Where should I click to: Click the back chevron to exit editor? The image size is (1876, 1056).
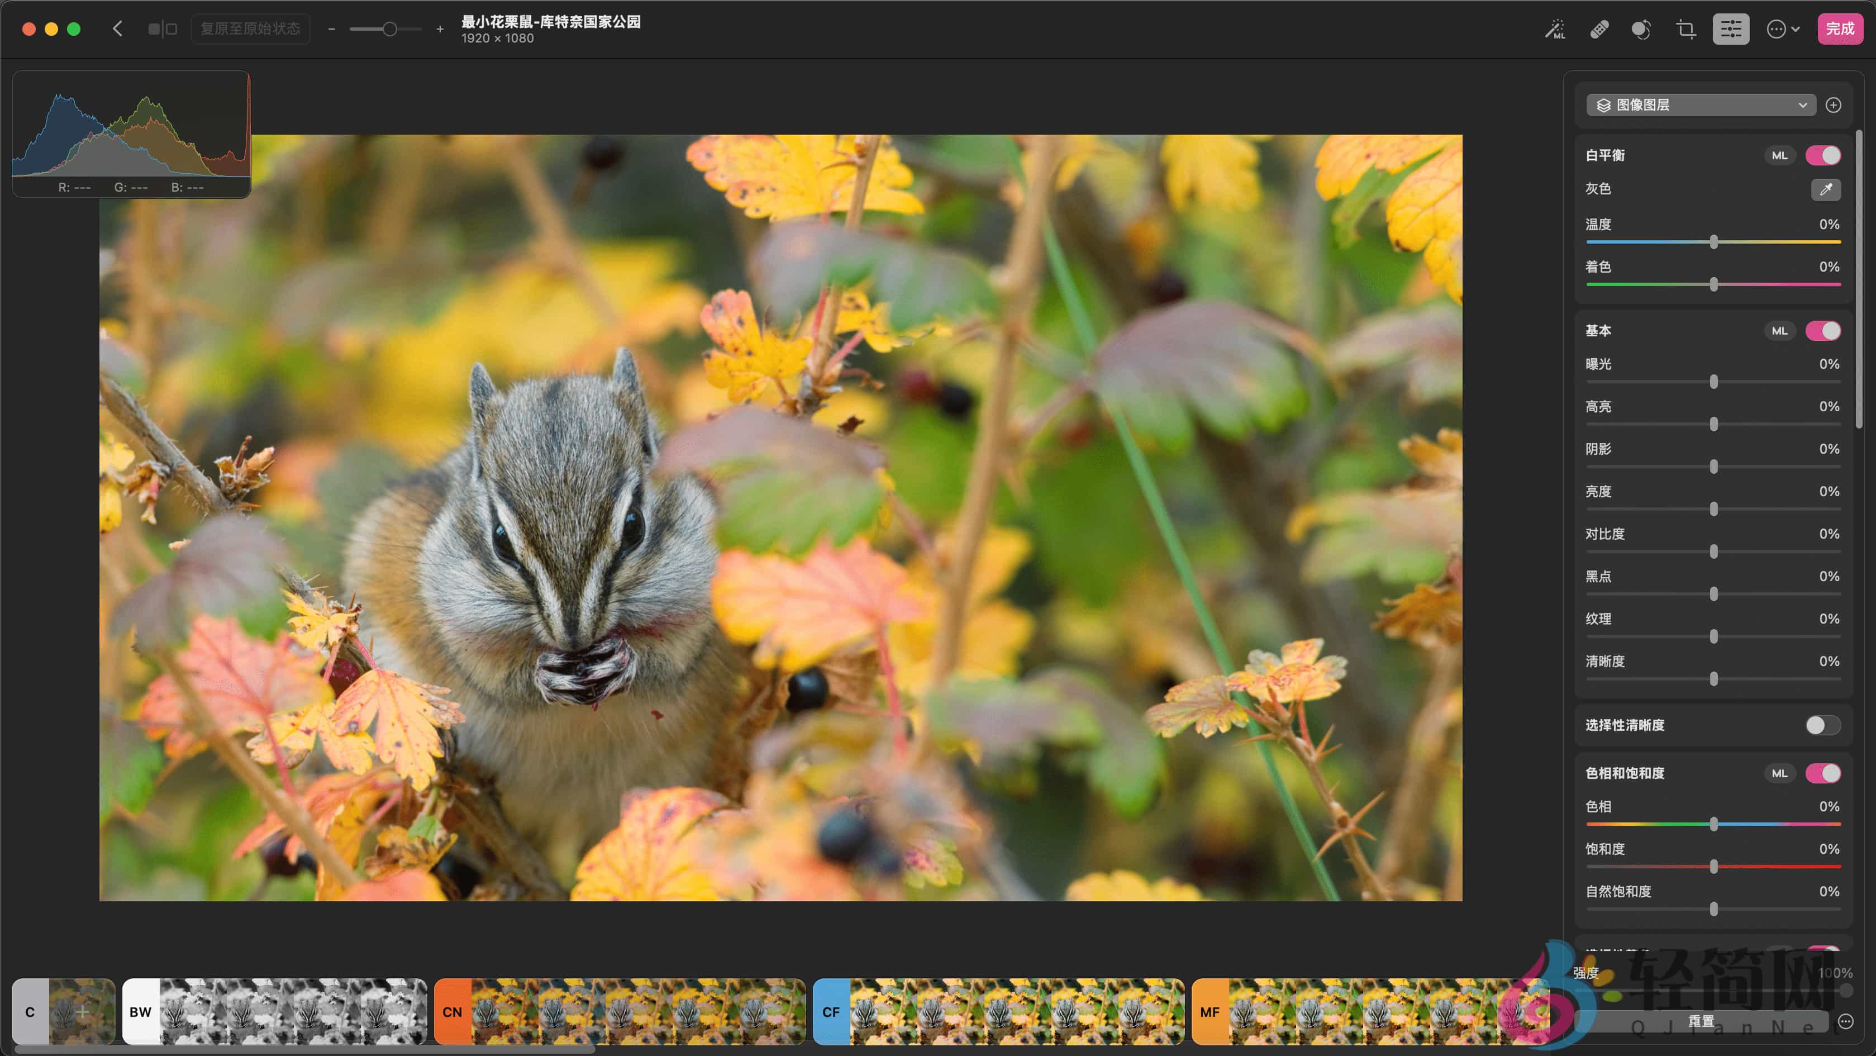[117, 28]
